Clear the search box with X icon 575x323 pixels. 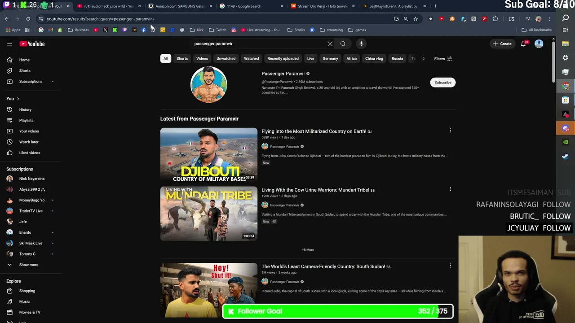tap(330, 44)
